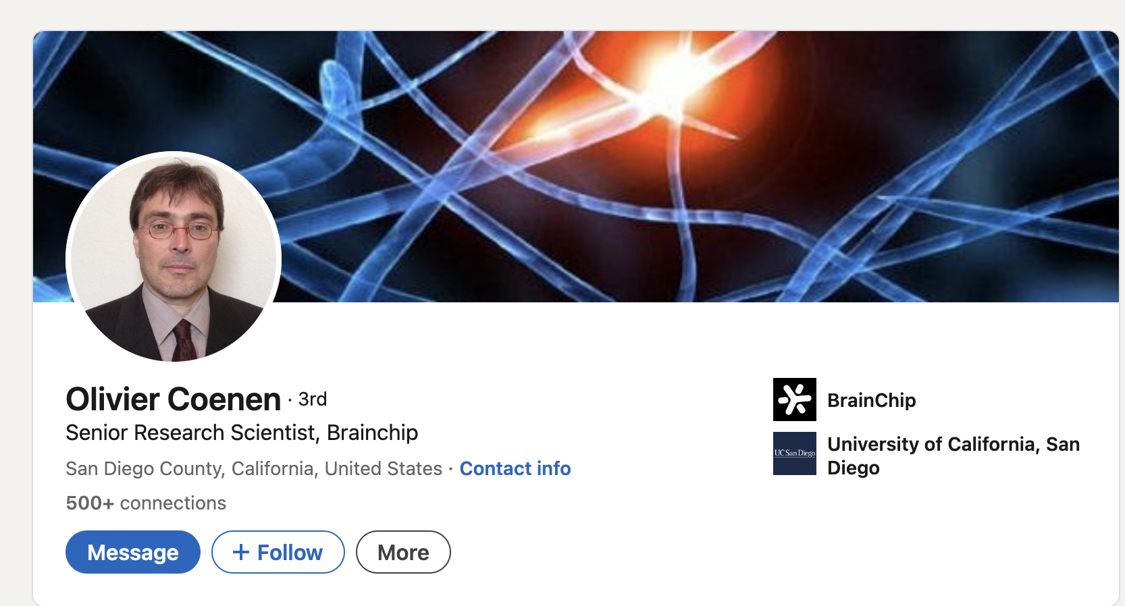Click the gray page background above card
The image size is (1125, 606).
tap(540, 13)
